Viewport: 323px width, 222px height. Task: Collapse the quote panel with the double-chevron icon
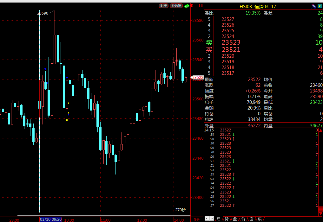point(320,7)
